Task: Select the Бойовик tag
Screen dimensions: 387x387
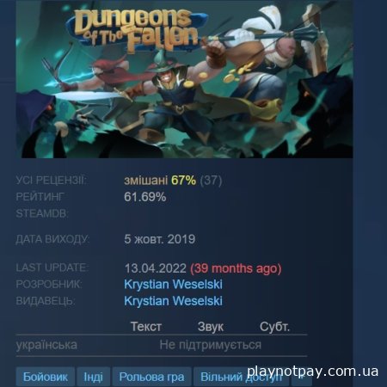Action: point(46,377)
